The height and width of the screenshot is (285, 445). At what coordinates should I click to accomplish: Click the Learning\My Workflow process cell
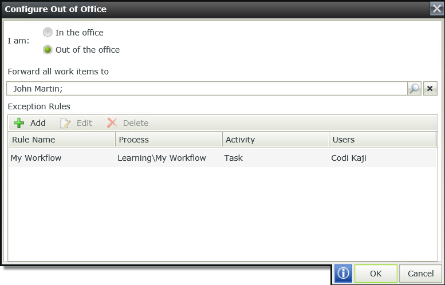(x=162, y=158)
